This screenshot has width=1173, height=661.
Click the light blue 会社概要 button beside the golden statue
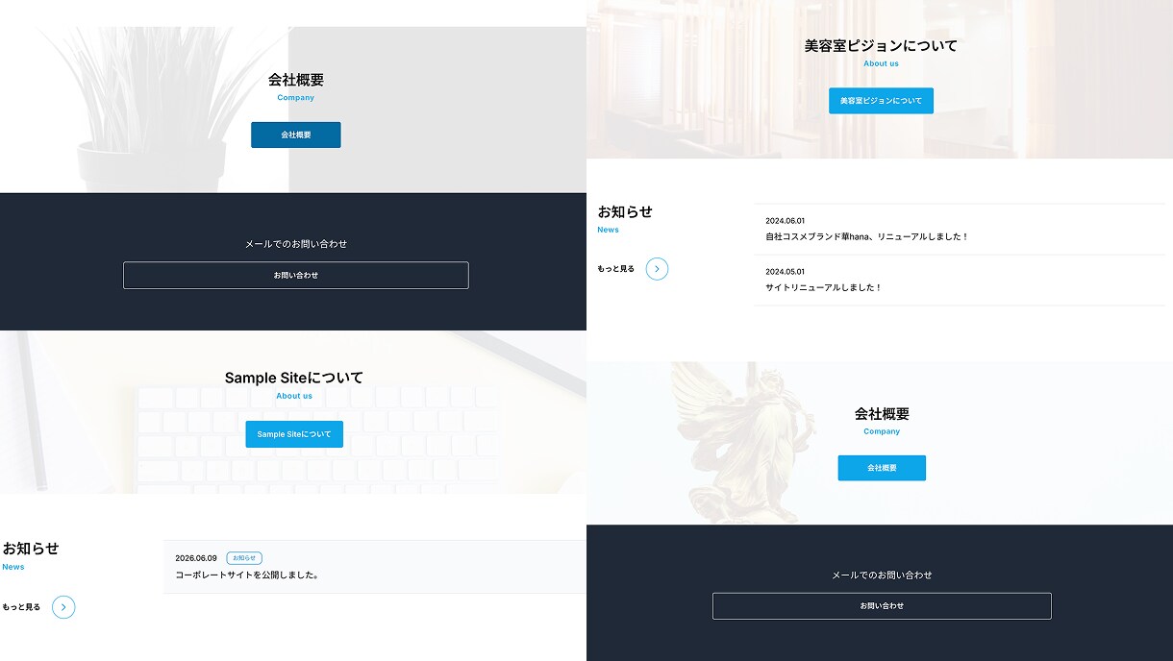(x=882, y=468)
